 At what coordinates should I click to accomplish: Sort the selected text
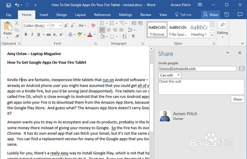click(x=124, y=37)
